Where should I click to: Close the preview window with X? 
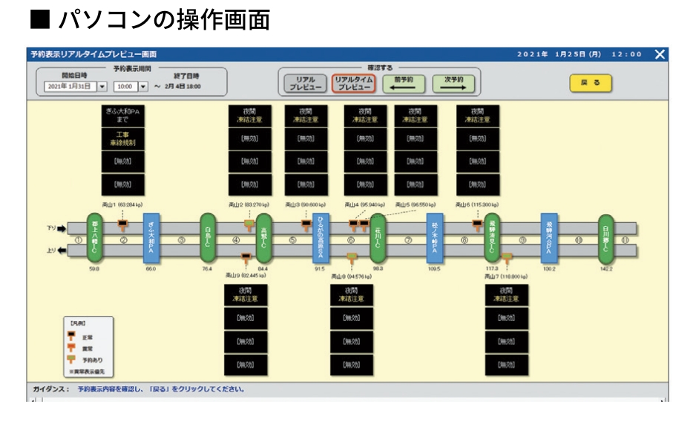[x=660, y=54]
